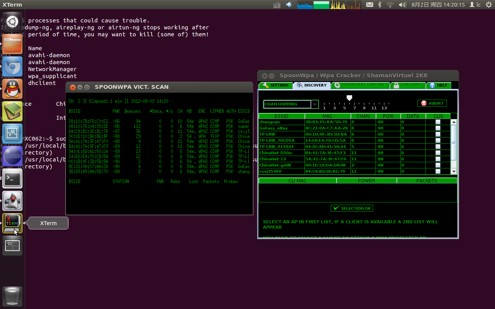
Task: Select the csxj35369 ESSID cell
Action: click(x=282, y=171)
